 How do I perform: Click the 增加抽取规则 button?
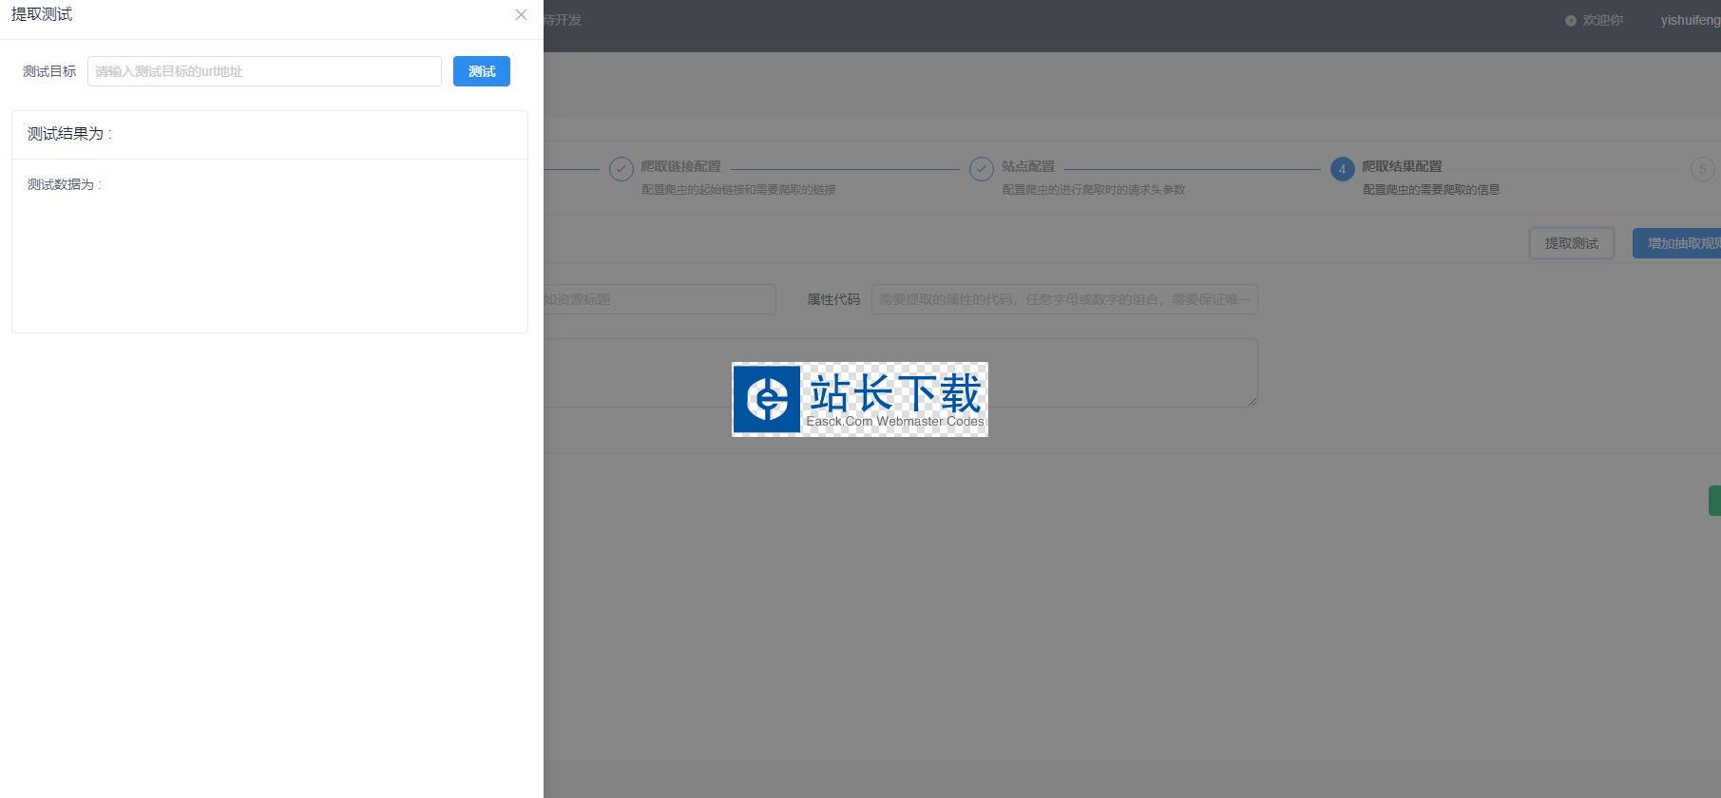coord(1678,243)
